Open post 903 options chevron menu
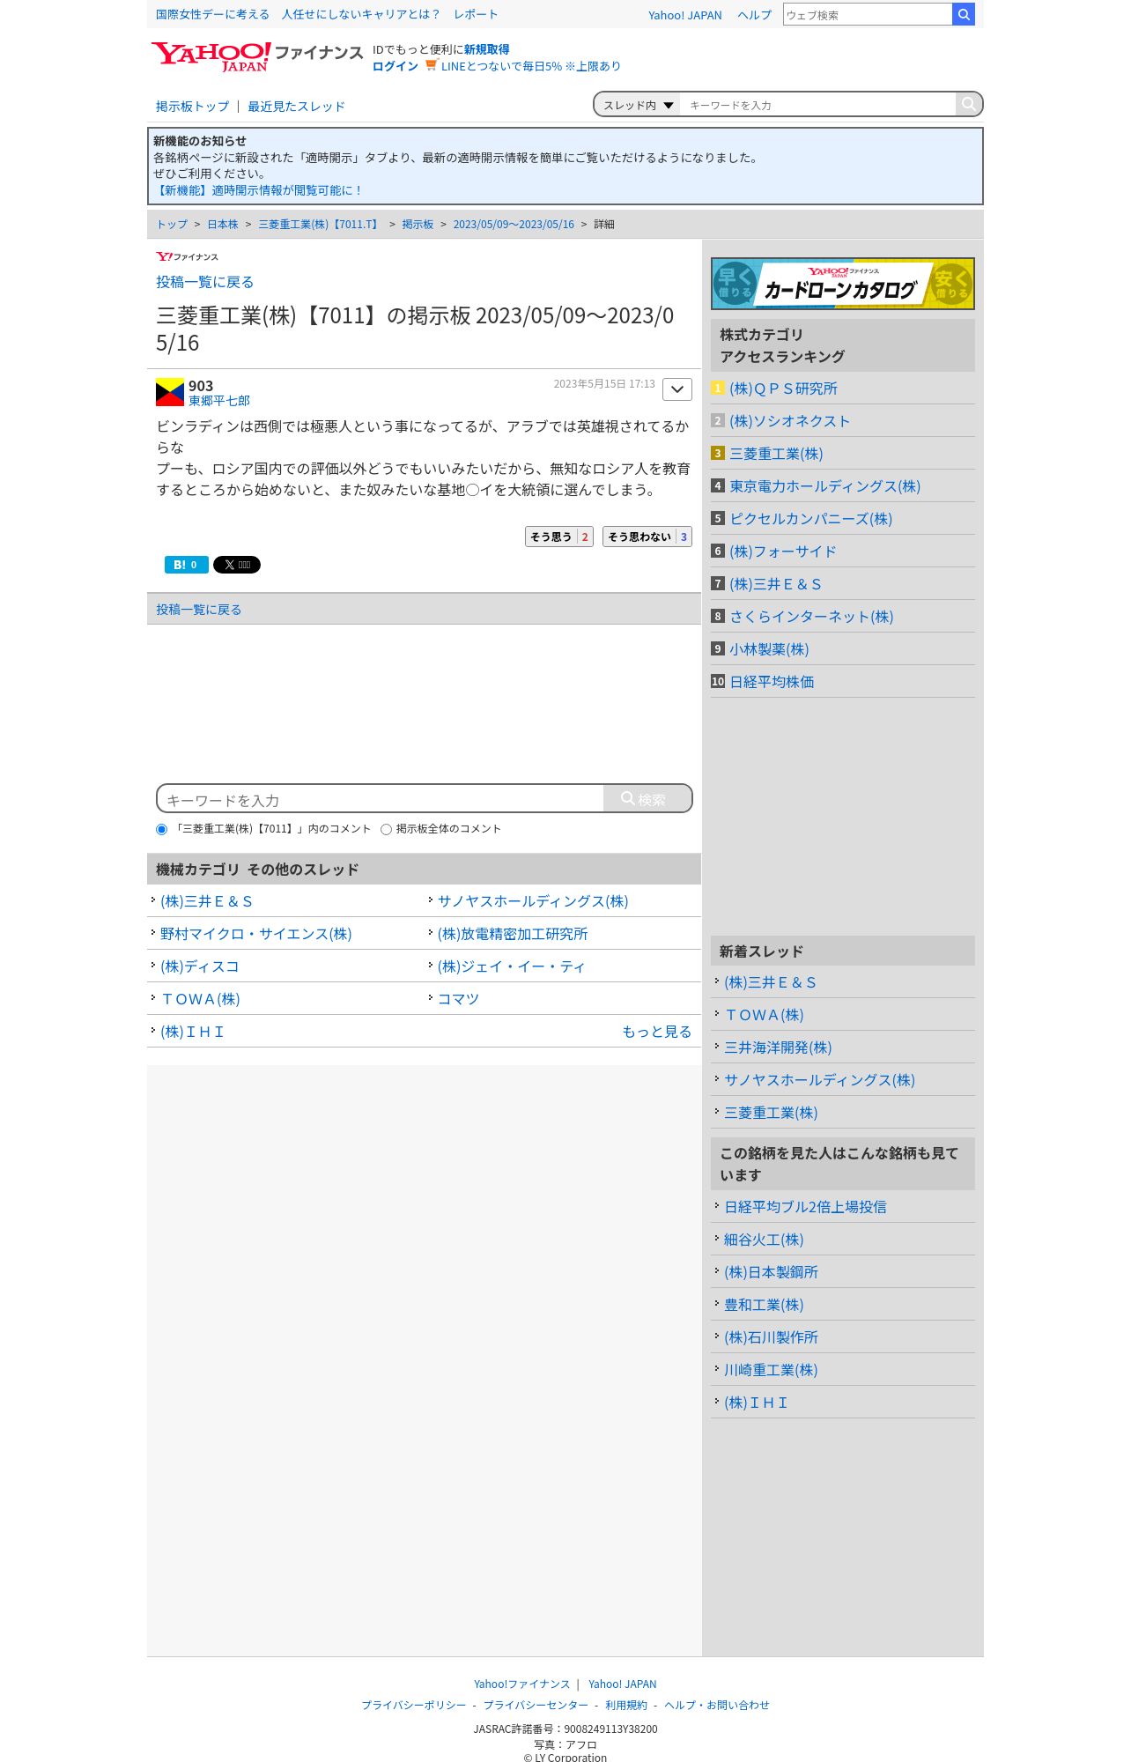 click(677, 389)
